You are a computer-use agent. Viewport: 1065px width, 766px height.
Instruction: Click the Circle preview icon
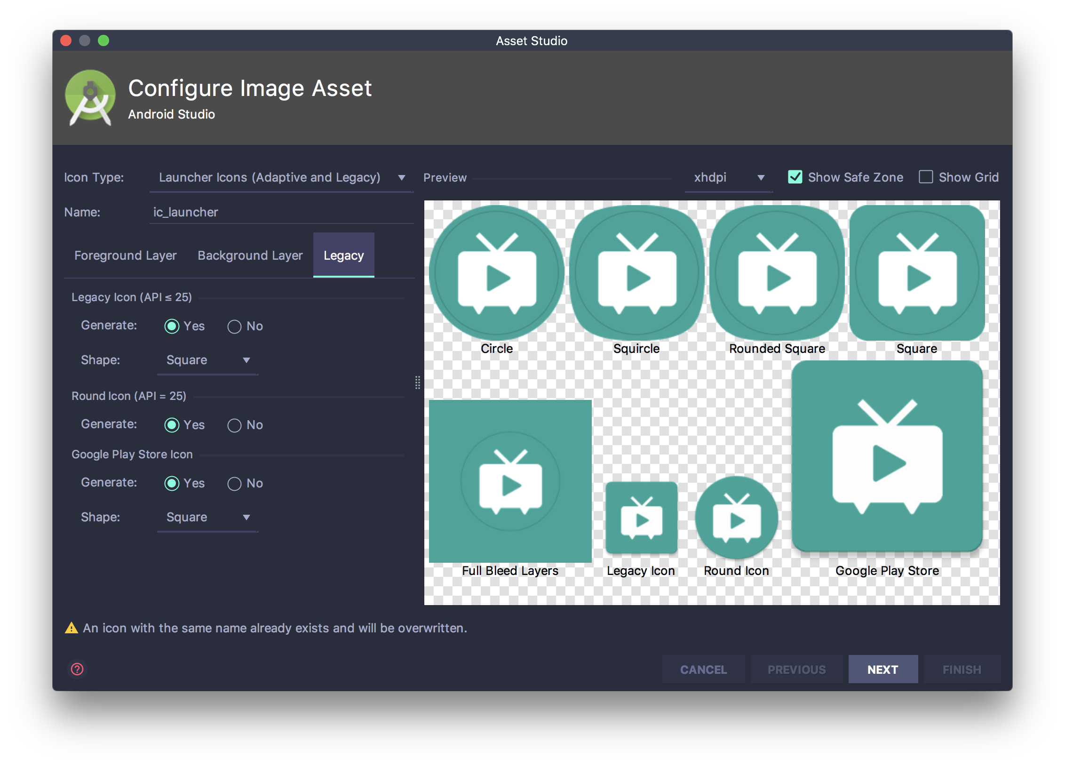coord(497,273)
